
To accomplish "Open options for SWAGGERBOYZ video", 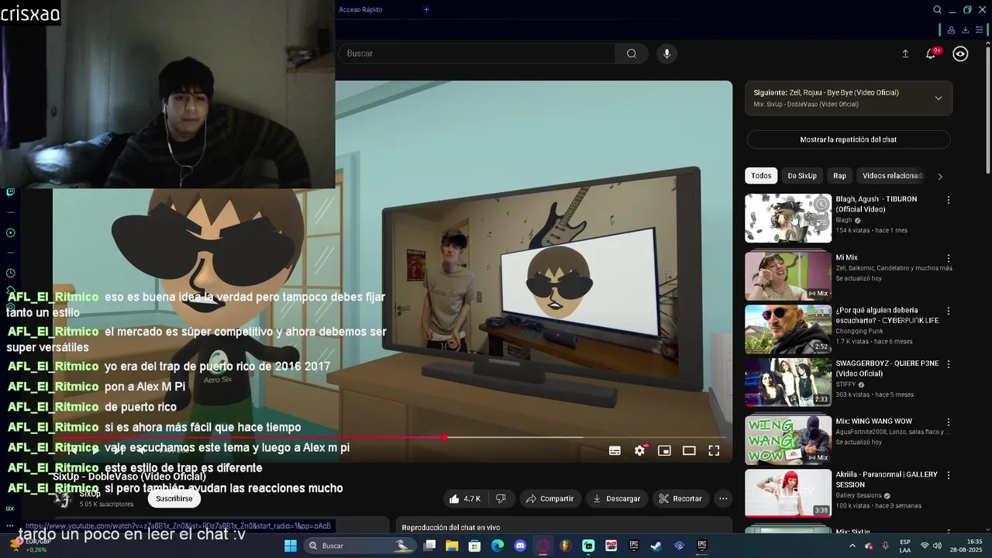I will 948,363.
